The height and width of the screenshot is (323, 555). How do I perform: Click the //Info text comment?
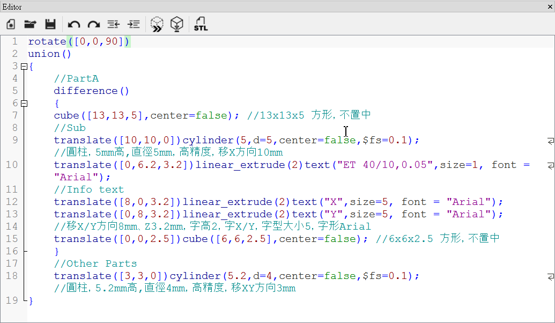pos(89,189)
